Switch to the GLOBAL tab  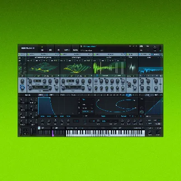pyautogui.click(x=75, y=50)
